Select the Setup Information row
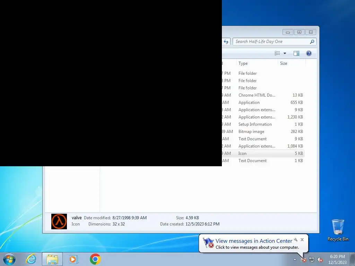The width and height of the screenshot is (355, 266). coord(263,124)
